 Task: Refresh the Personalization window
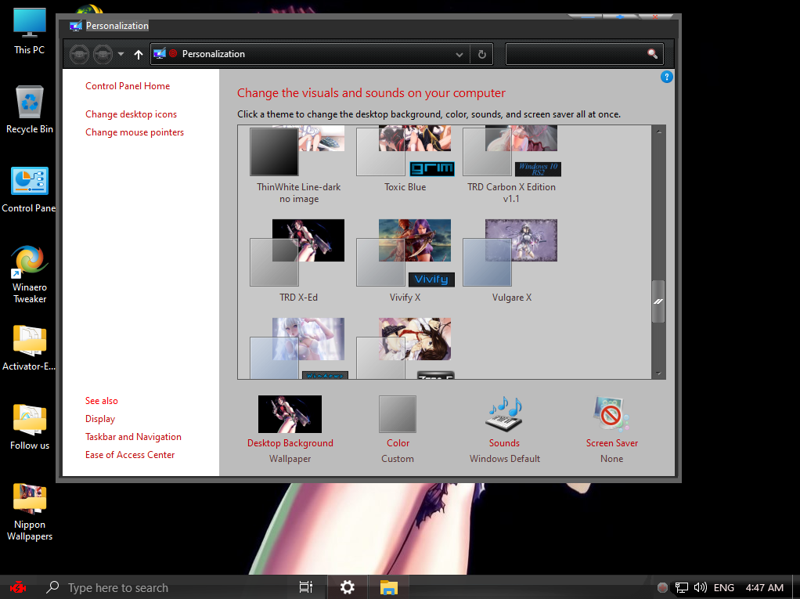coord(481,55)
